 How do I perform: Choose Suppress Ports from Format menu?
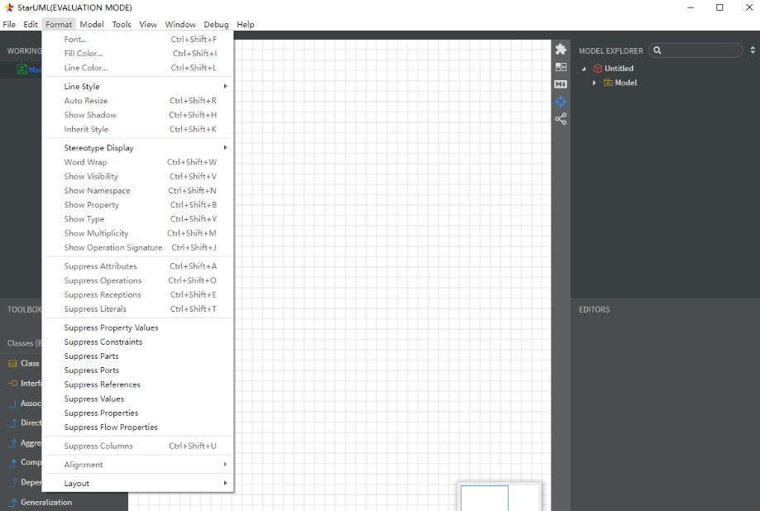[x=92, y=370]
